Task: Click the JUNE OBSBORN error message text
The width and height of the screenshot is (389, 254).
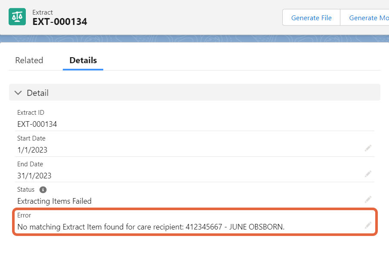Action: tap(151, 227)
